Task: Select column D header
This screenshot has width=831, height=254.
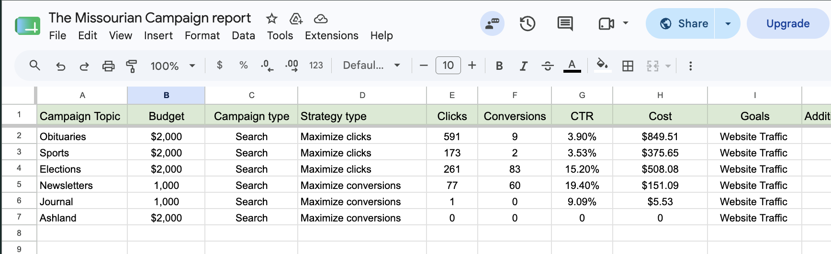Action: pos(362,95)
